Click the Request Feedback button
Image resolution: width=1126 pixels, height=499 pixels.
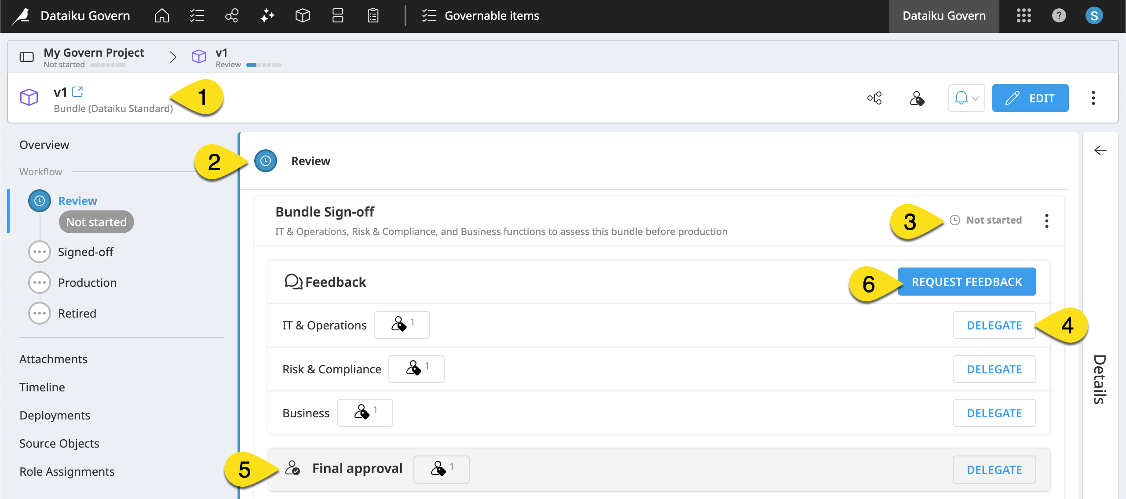pyautogui.click(x=966, y=282)
